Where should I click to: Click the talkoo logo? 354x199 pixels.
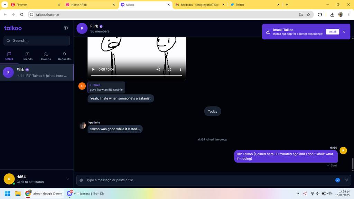tap(13, 28)
